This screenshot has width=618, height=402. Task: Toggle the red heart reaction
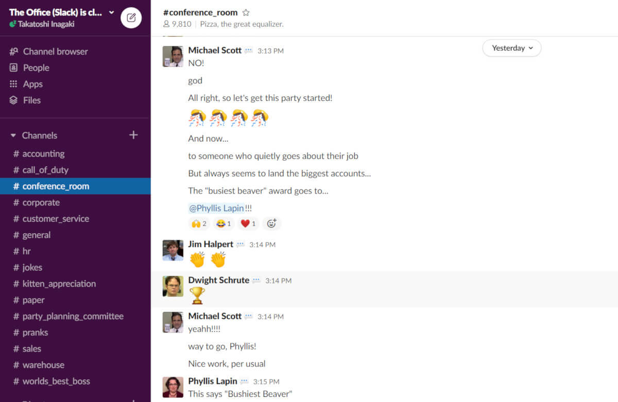pos(248,223)
